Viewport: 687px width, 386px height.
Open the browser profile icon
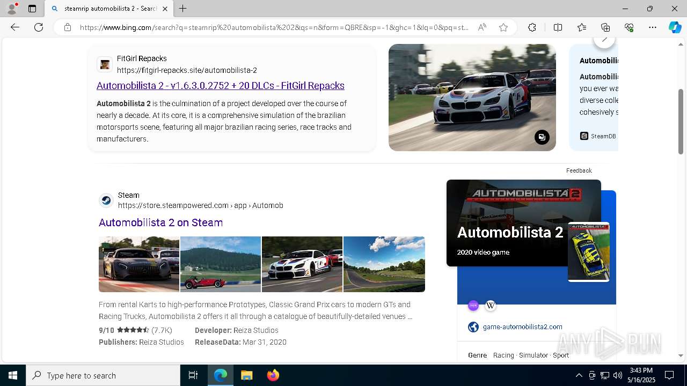[11, 9]
